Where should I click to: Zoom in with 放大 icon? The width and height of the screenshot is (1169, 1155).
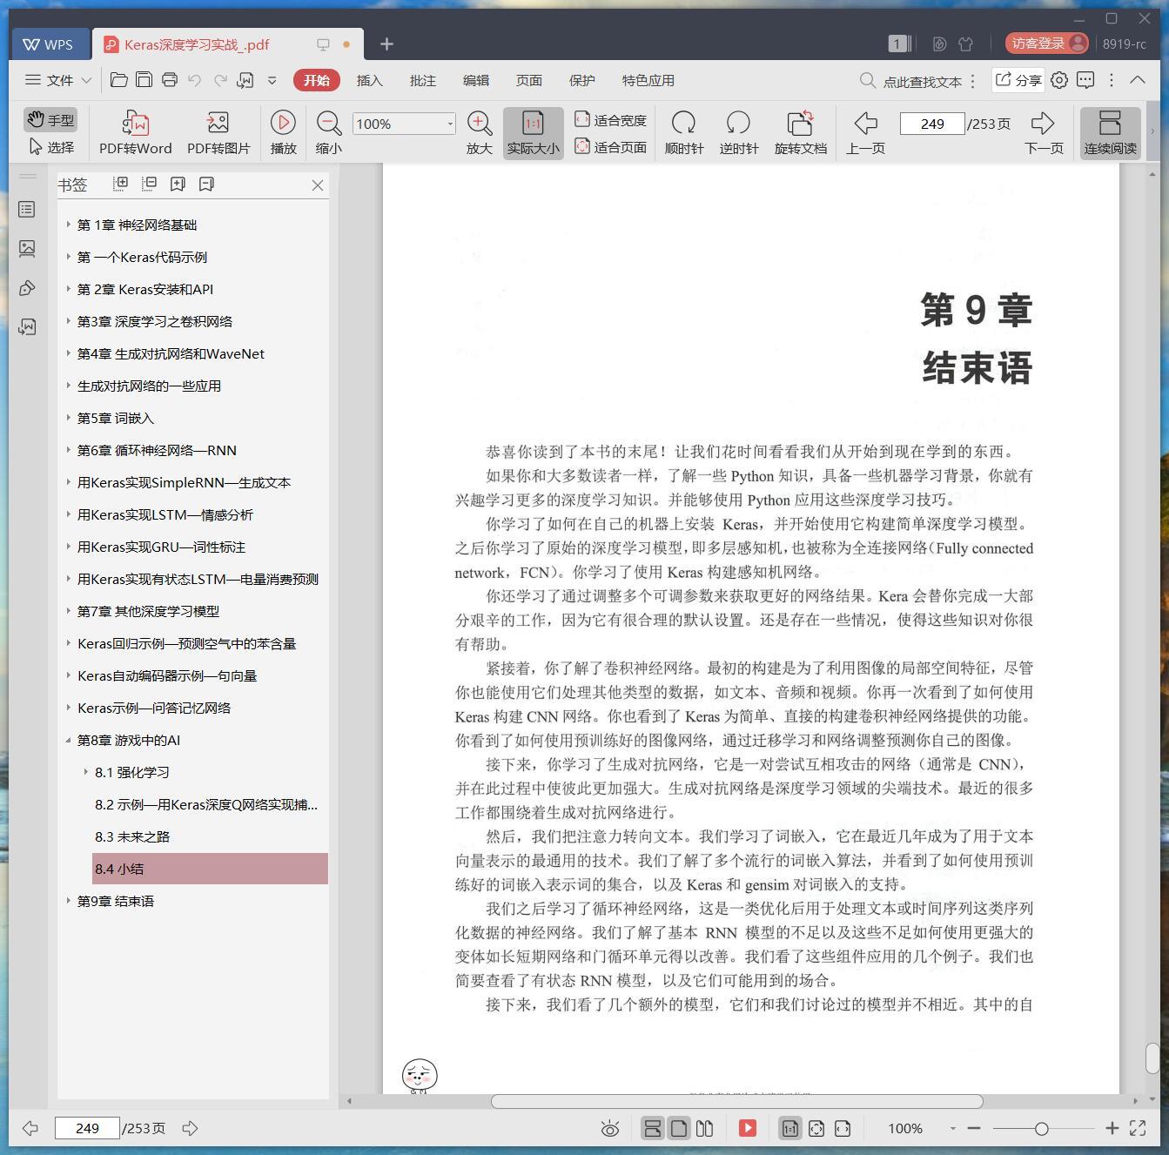pyautogui.click(x=480, y=133)
